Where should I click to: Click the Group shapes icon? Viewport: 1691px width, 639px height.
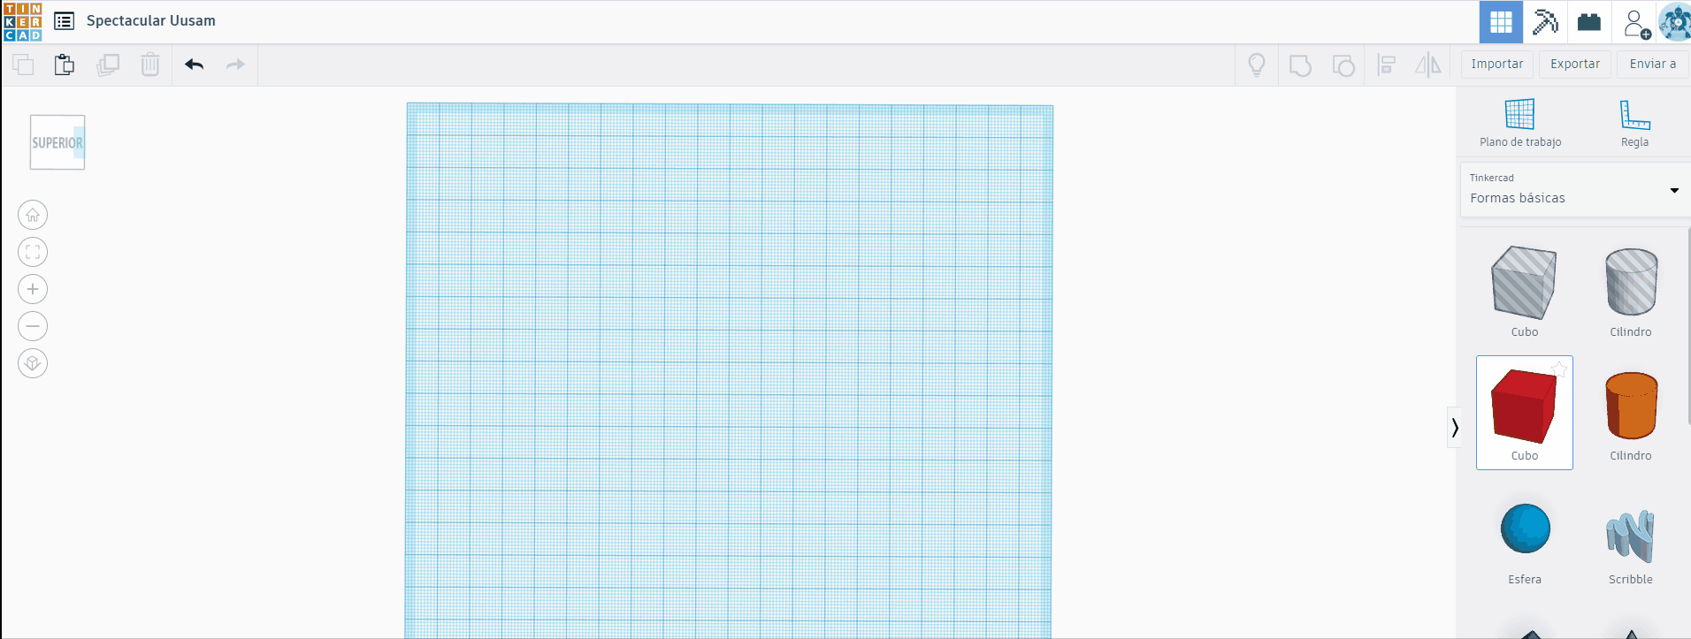pyautogui.click(x=1300, y=65)
